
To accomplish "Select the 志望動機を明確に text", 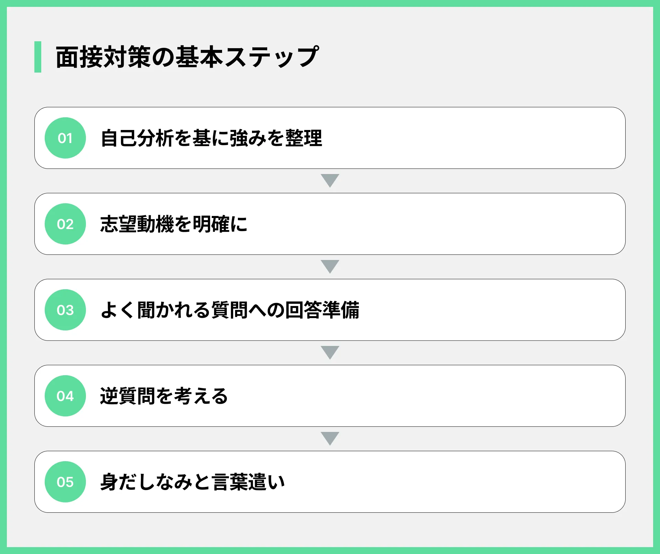I will [174, 224].
